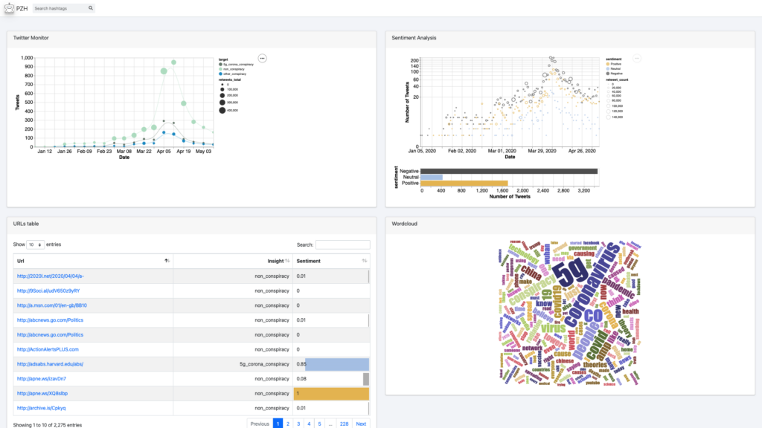Click the magnifier icon in hashtag search
This screenshot has width=762, height=428.
pos(91,8)
